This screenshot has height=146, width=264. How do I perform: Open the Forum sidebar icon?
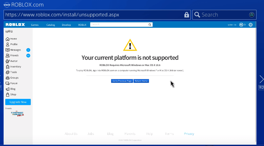click(8, 83)
